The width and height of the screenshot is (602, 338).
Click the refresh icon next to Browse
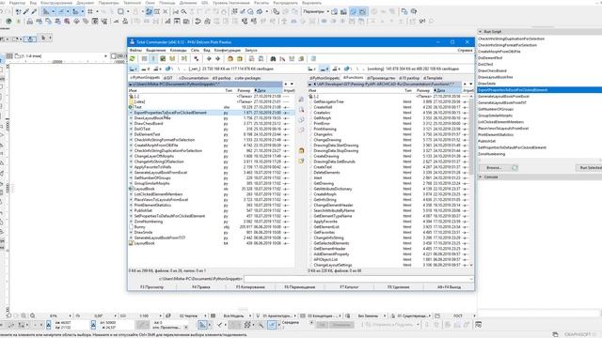(515, 168)
